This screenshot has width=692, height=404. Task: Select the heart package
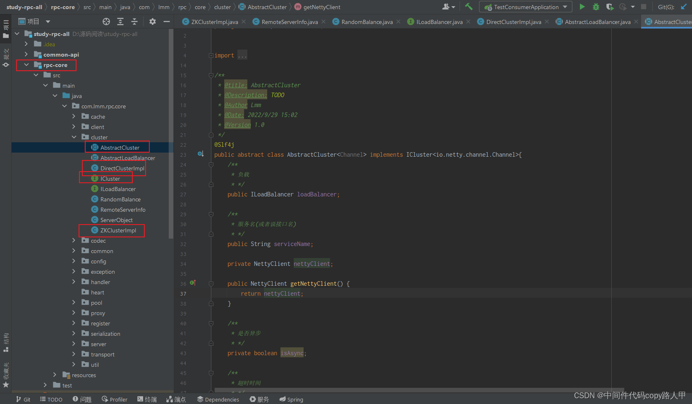(x=97, y=292)
